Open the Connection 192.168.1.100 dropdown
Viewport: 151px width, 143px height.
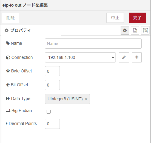pos(80,57)
